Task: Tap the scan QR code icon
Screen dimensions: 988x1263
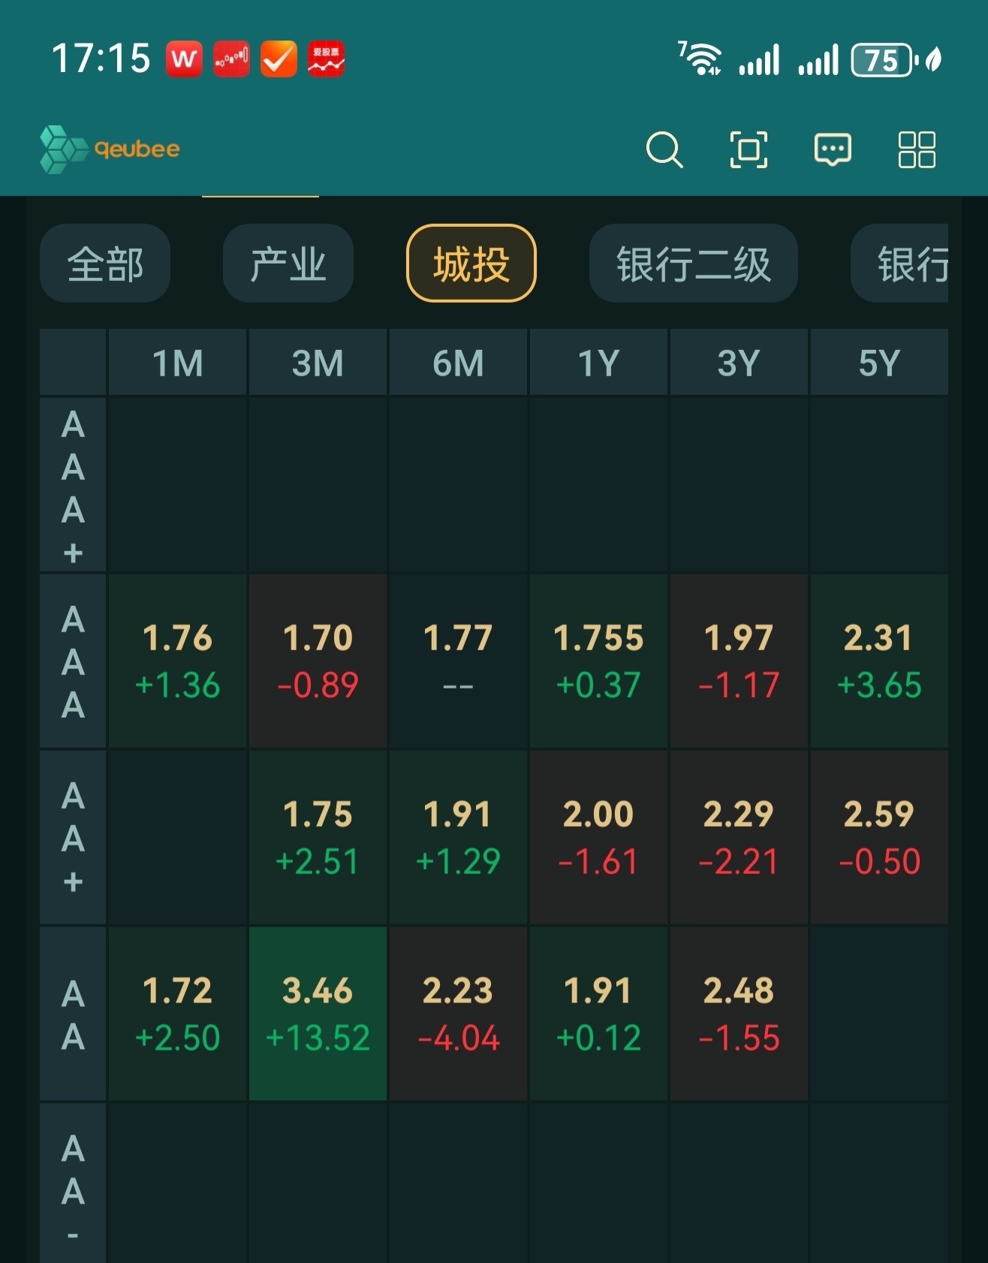Action: [749, 149]
